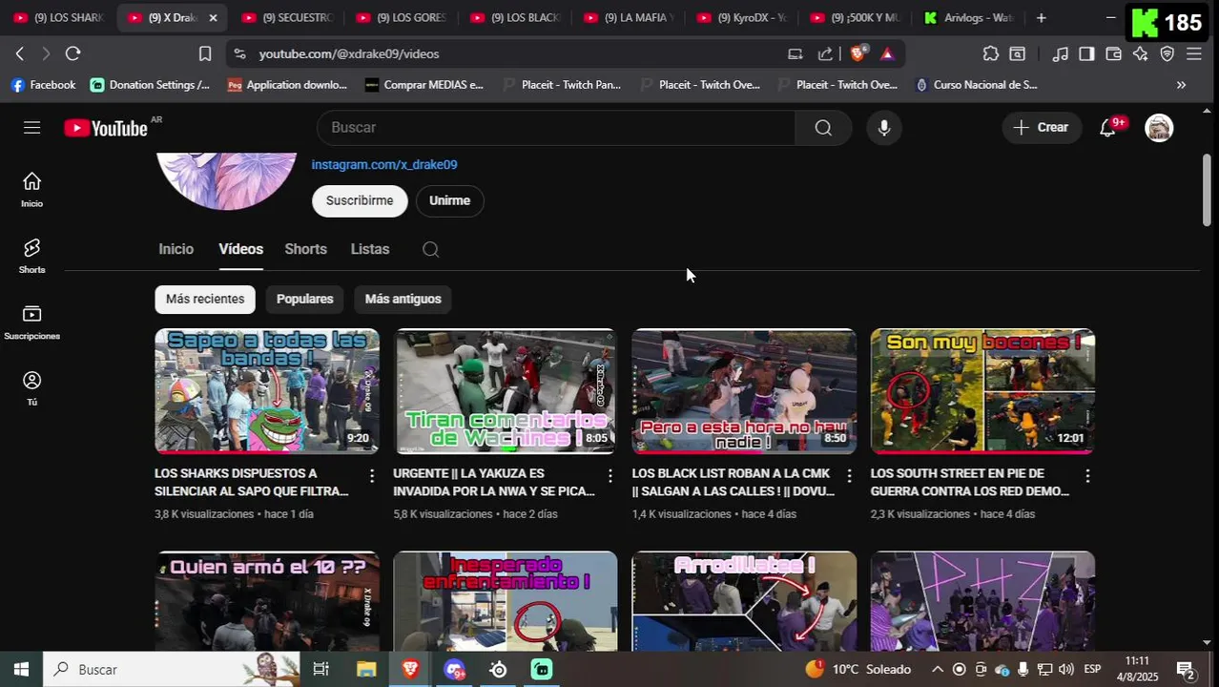
Task: Open Suscripciones in left sidebar
Action: tap(32, 323)
